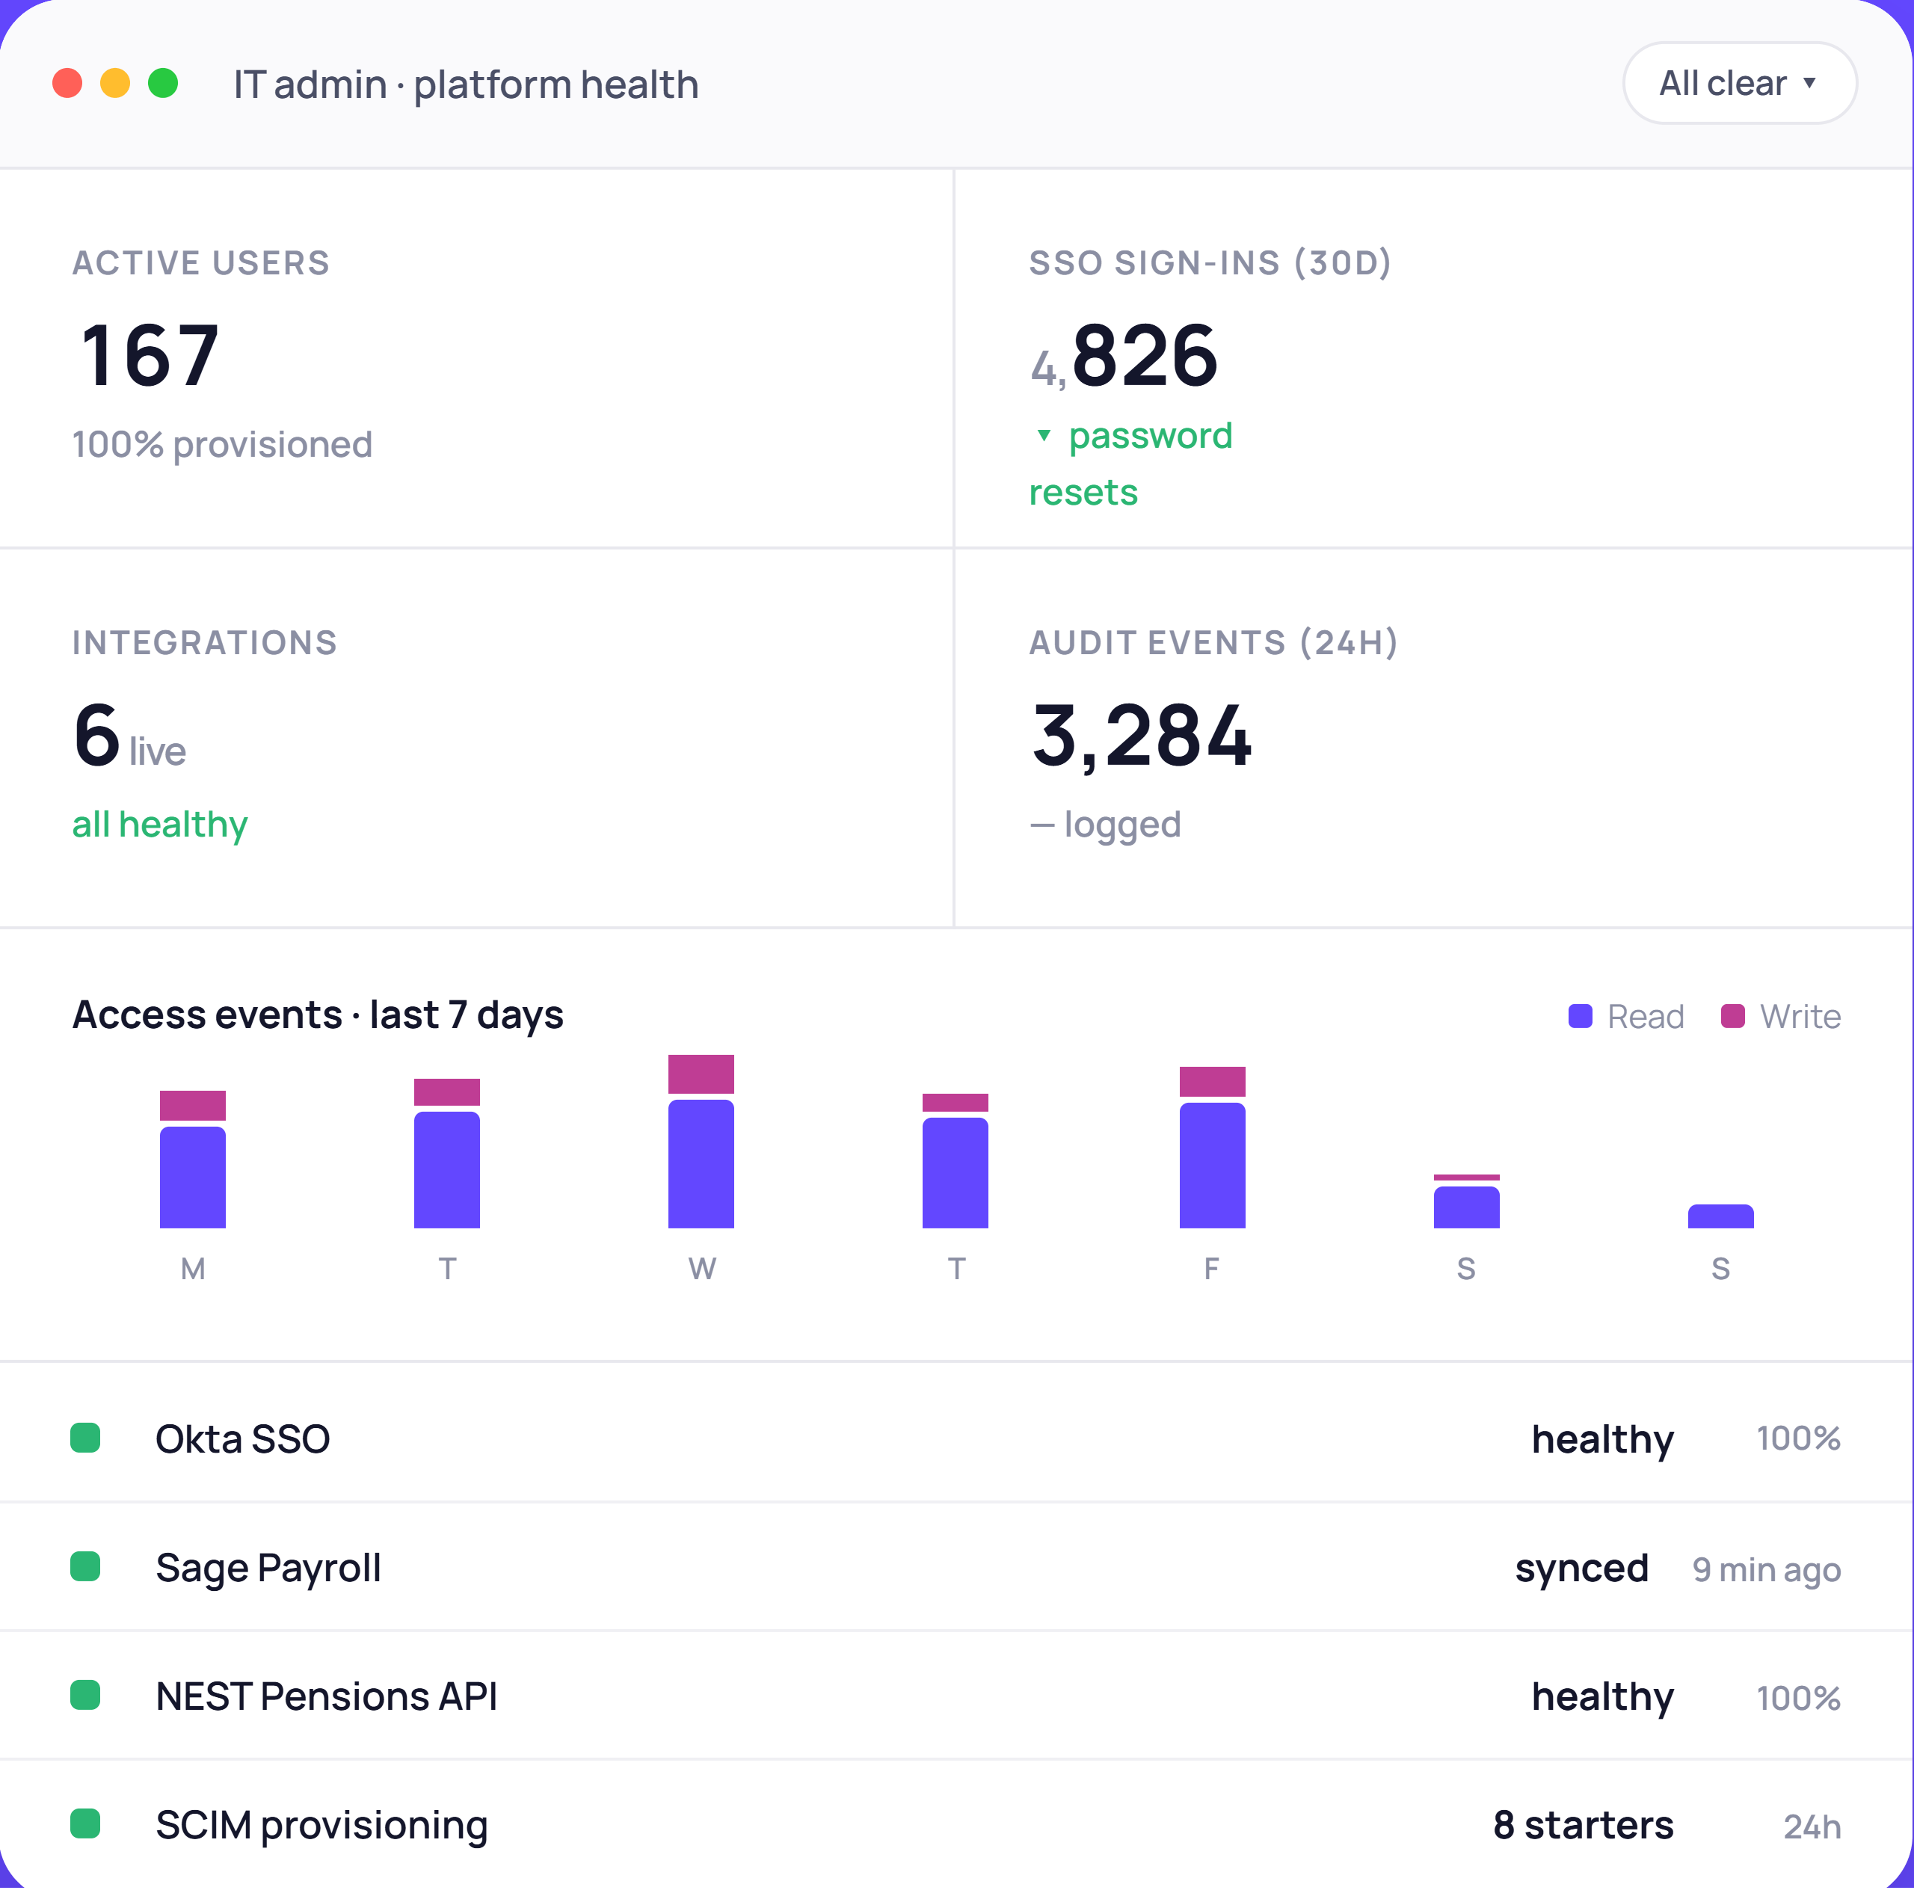Click the down arrow beside password resets
This screenshot has width=1914, height=1899.
coord(1043,436)
